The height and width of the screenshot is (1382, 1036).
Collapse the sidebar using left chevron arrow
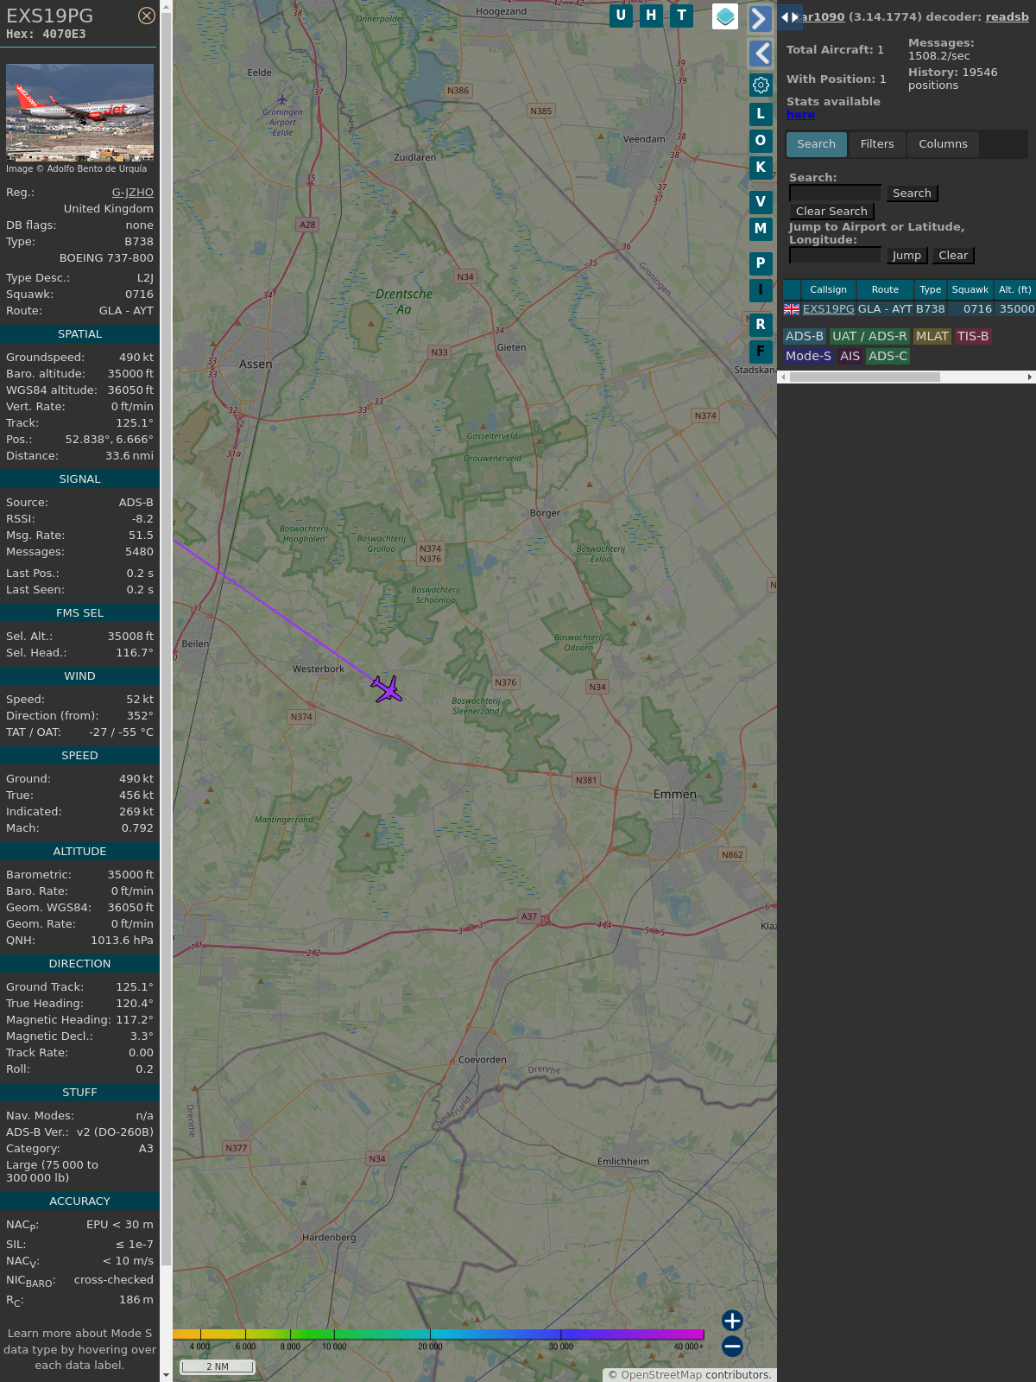[x=760, y=54]
